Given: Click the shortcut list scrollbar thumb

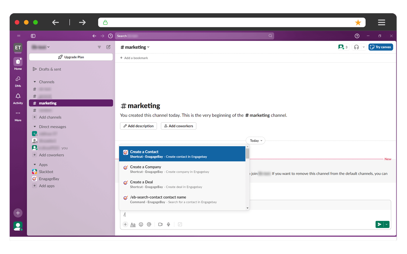Looking at the screenshot, I should (x=248, y=153).
